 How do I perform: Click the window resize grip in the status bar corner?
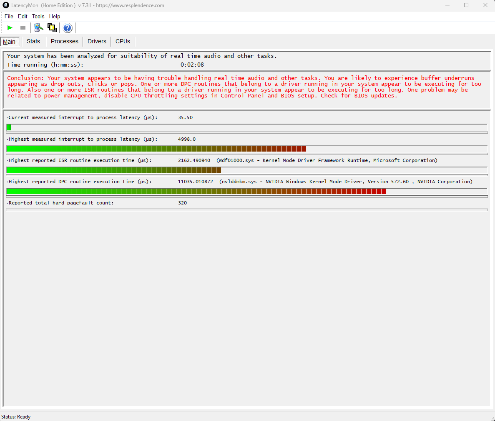492,419
